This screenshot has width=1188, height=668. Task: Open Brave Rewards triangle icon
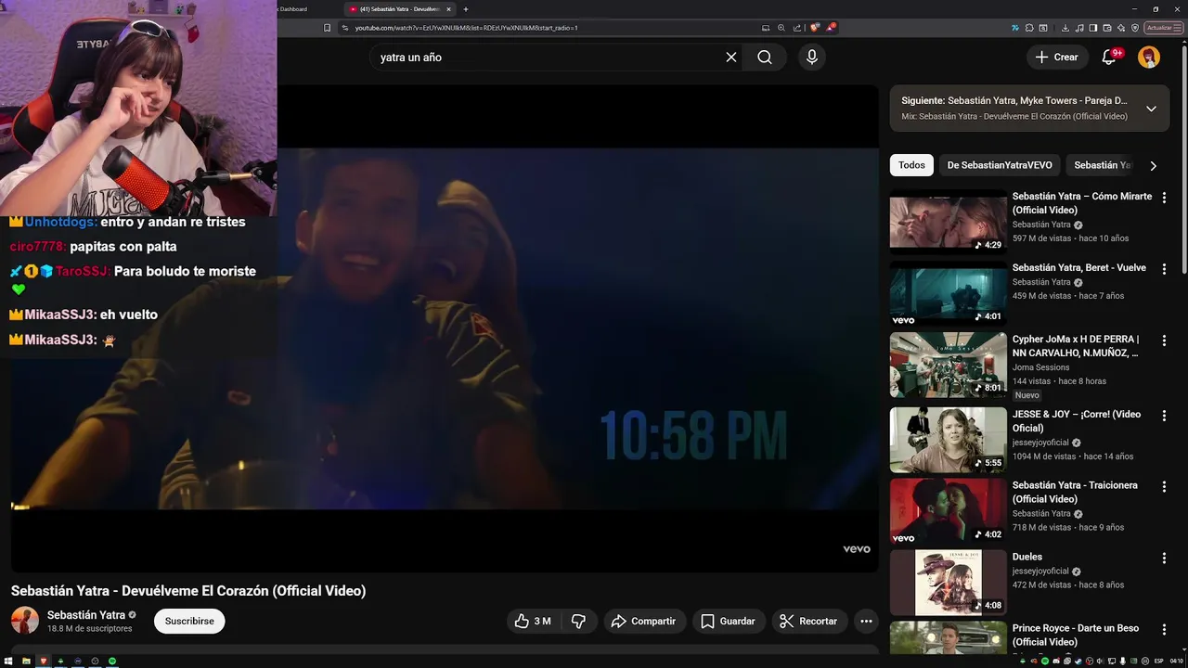831,28
